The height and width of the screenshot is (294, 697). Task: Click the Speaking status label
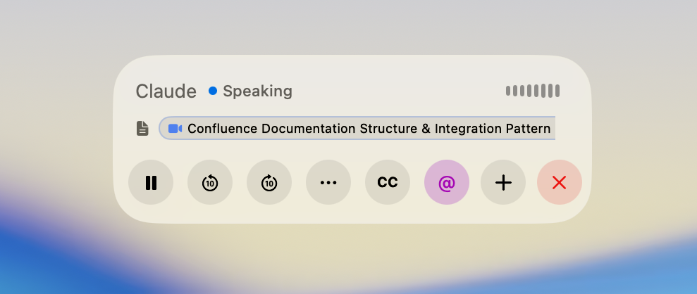pos(257,91)
